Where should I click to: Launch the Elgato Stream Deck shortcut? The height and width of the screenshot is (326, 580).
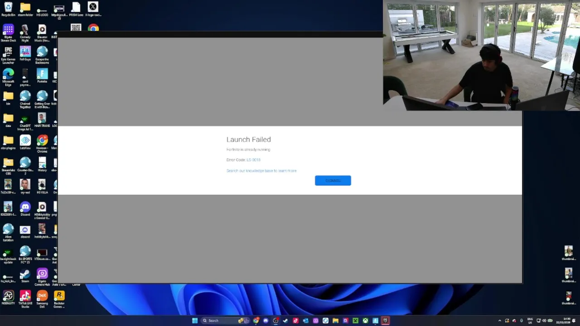pos(8,34)
